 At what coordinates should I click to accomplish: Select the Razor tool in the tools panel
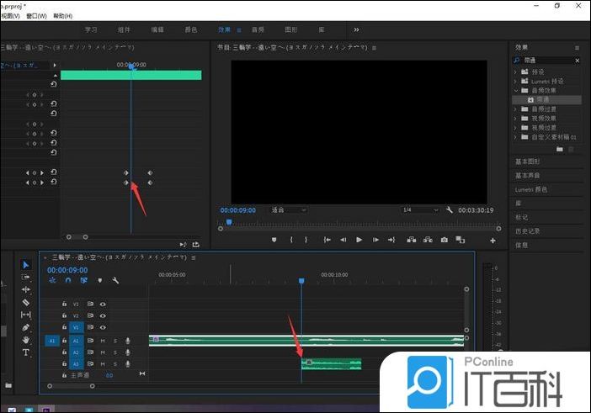pyautogui.click(x=25, y=302)
